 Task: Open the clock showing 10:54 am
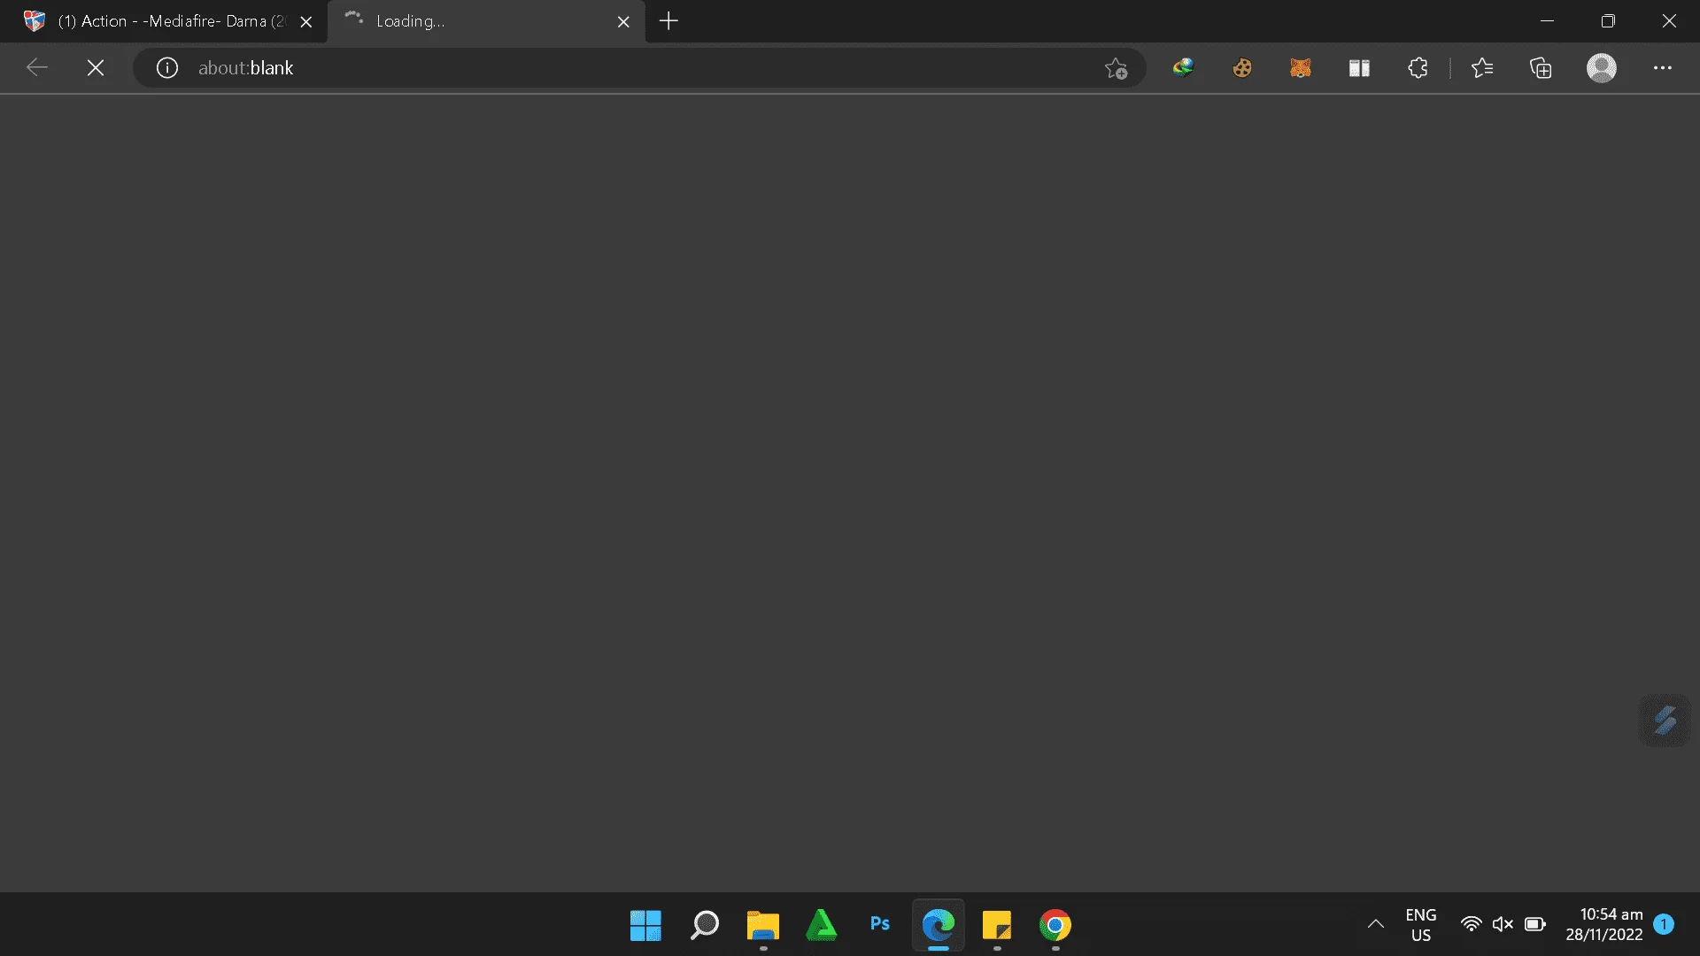pos(1604,925)
